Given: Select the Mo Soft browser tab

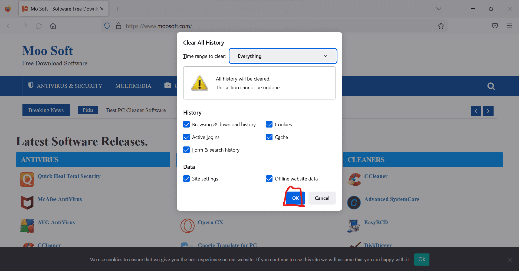Looking at the screenshot, I should [x=64, y=9].
